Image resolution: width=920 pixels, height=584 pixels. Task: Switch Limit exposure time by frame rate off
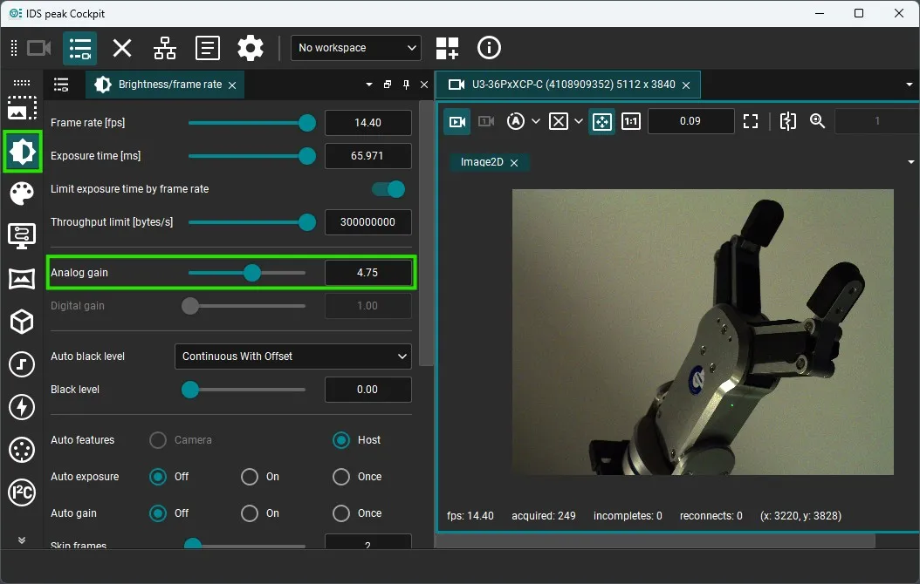pos(388,189)
